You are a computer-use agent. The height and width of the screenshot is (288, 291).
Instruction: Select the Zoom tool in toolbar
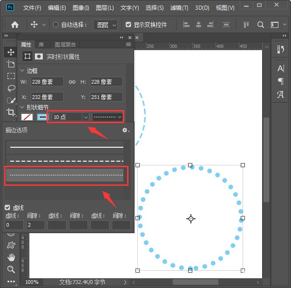tap(11, 269)
